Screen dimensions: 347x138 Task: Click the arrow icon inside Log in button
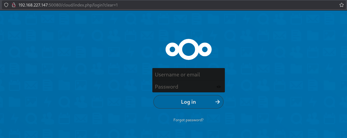pos(218,102)
